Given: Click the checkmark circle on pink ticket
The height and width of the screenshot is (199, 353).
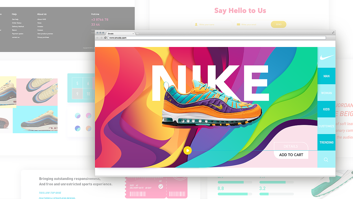Looking at the screenshot, I should (161, 187).
